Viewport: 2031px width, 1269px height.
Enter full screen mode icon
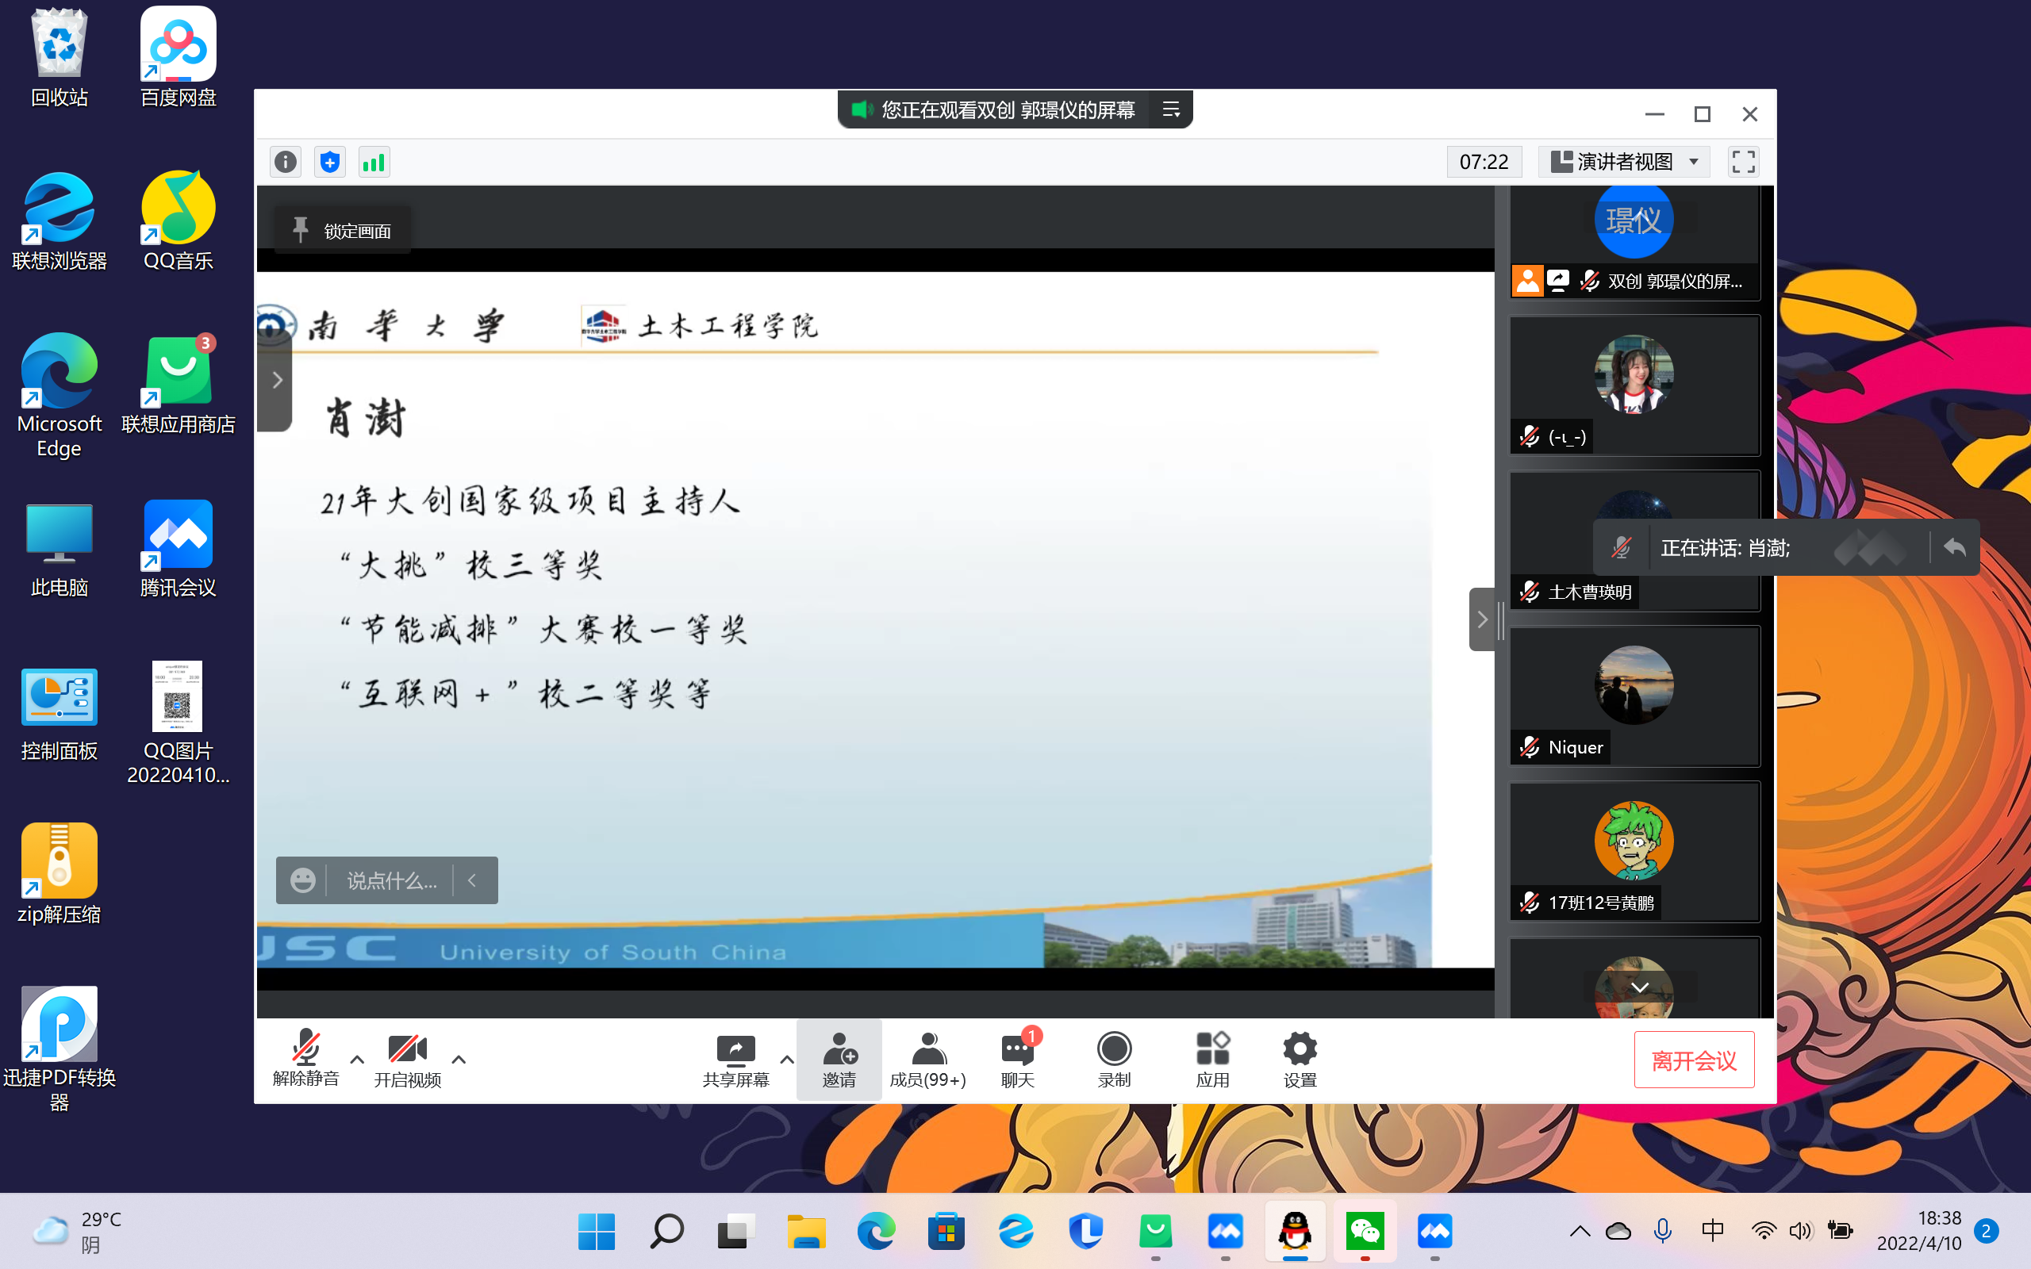tap(1743, 161)
